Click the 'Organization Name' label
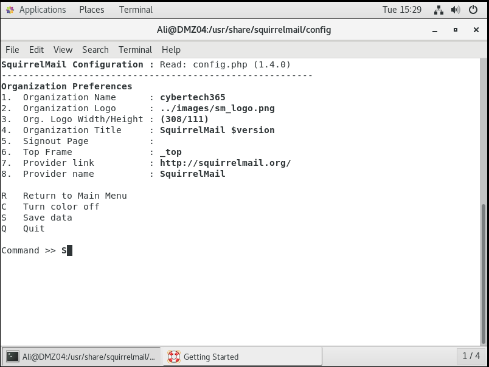 69,97
